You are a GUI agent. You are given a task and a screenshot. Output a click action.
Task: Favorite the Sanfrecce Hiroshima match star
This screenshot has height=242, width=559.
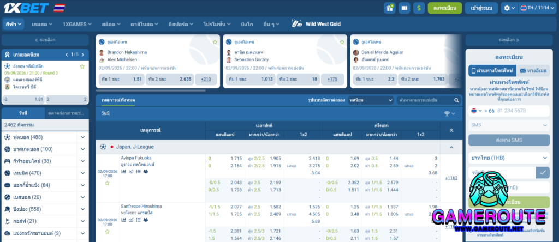pyautogui.click(x=108, y=231)
